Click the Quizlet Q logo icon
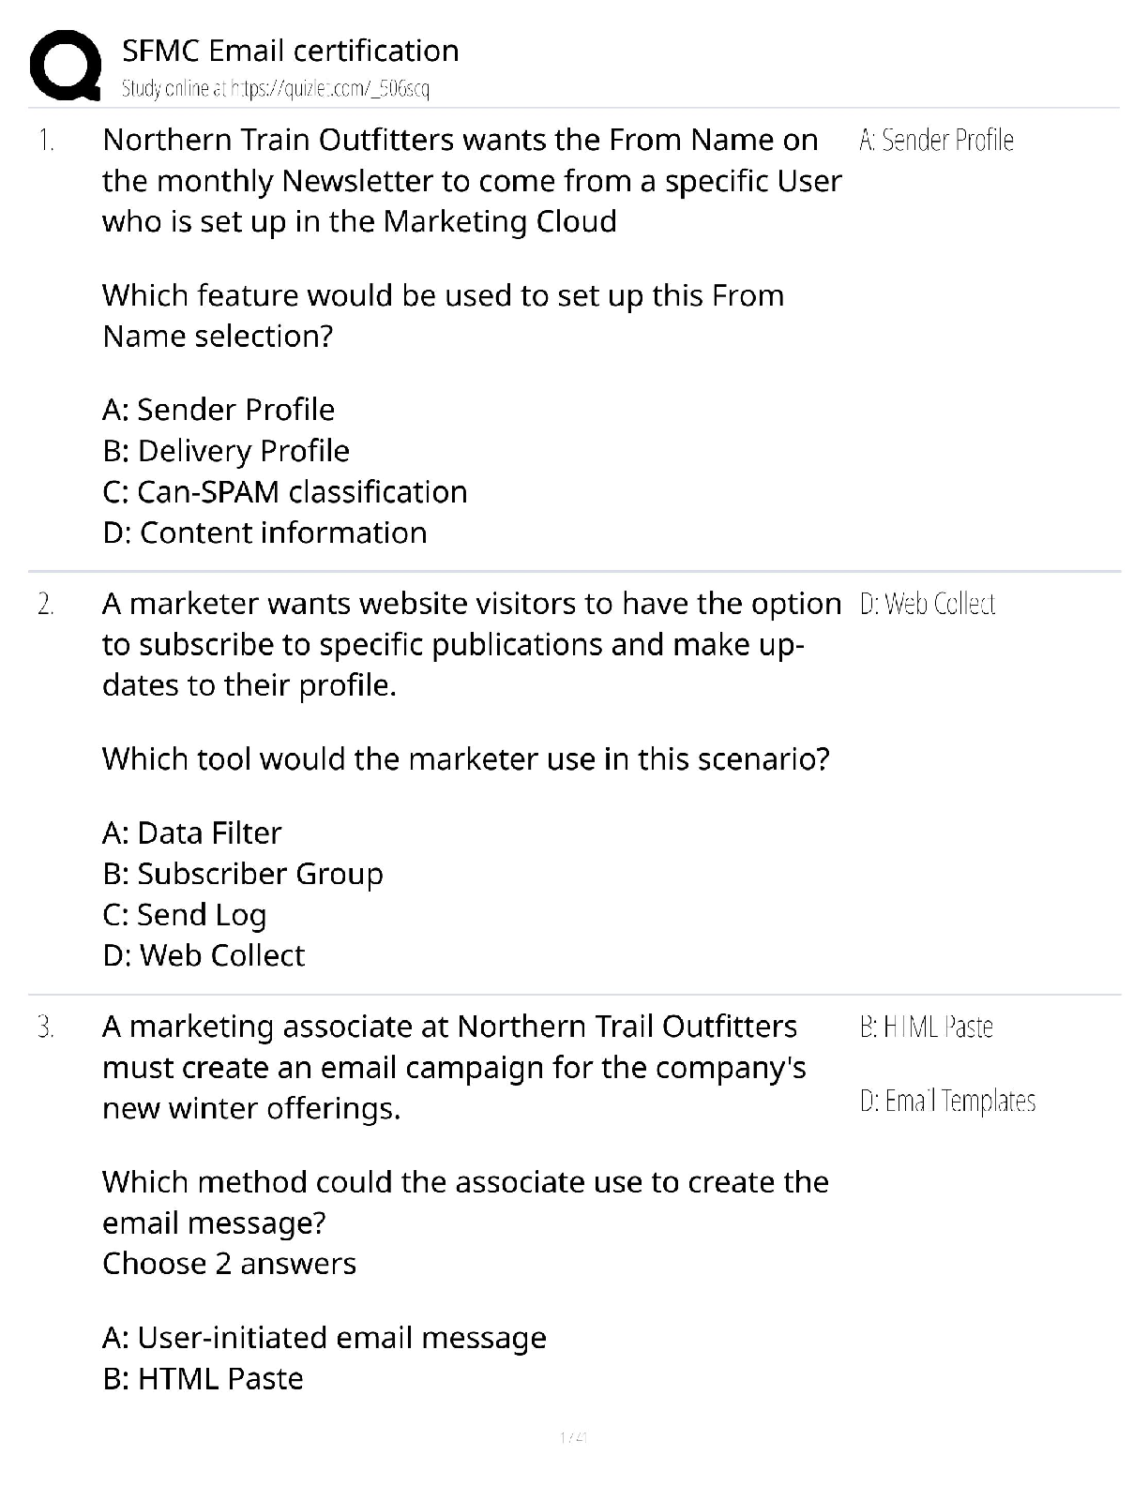The height and width of the screenshot is (1485, 1148). pos(66,65)
